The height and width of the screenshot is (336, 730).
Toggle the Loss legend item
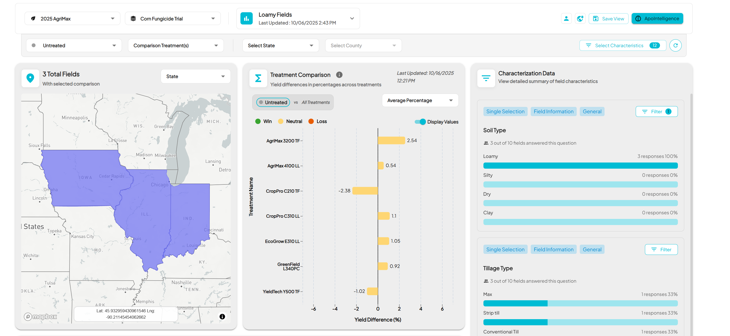point(317,121)
